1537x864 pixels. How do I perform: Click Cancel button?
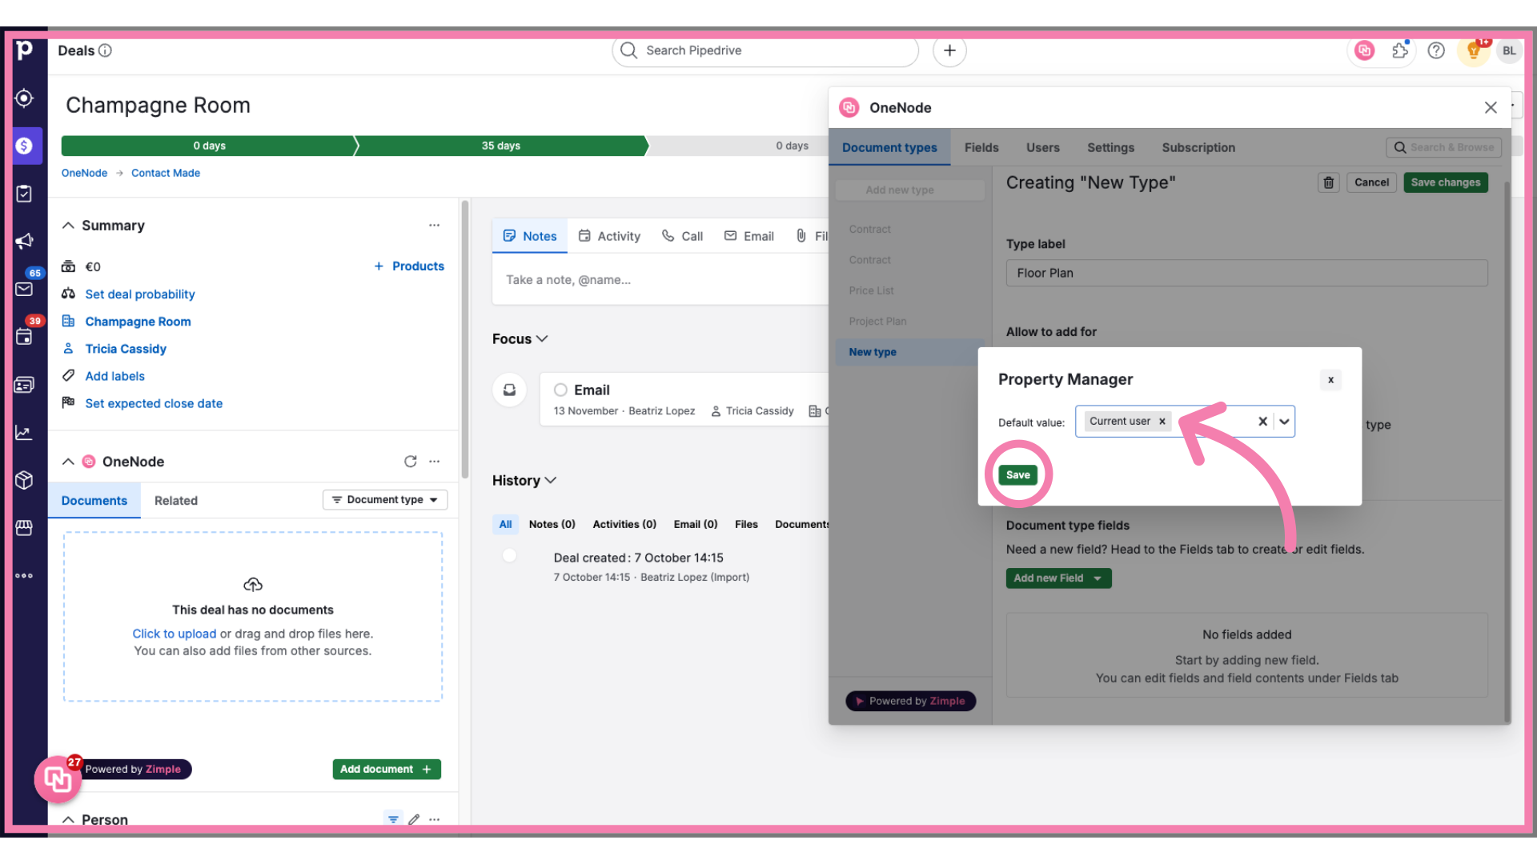click(1372, 182)
